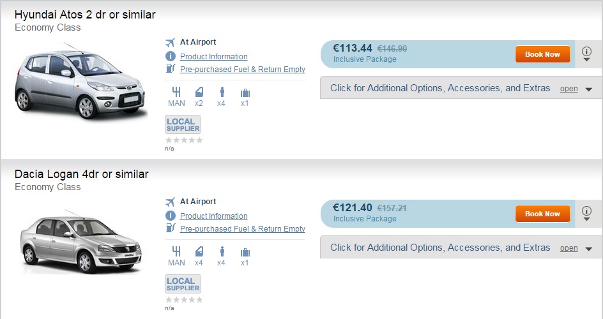Click the fuel pump icon for Hyundai Atos
The height and width of the screenshot is (319, 603).
[171, 68]
